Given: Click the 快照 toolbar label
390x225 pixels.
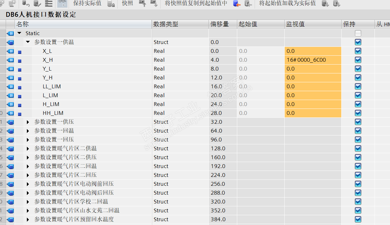Looking at the screenshot, I should tap(127, 3).
